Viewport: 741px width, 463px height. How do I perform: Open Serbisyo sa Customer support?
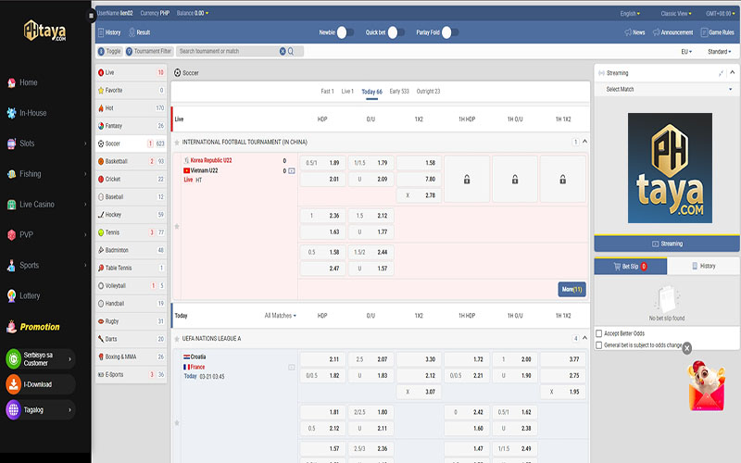coord(41,359)
